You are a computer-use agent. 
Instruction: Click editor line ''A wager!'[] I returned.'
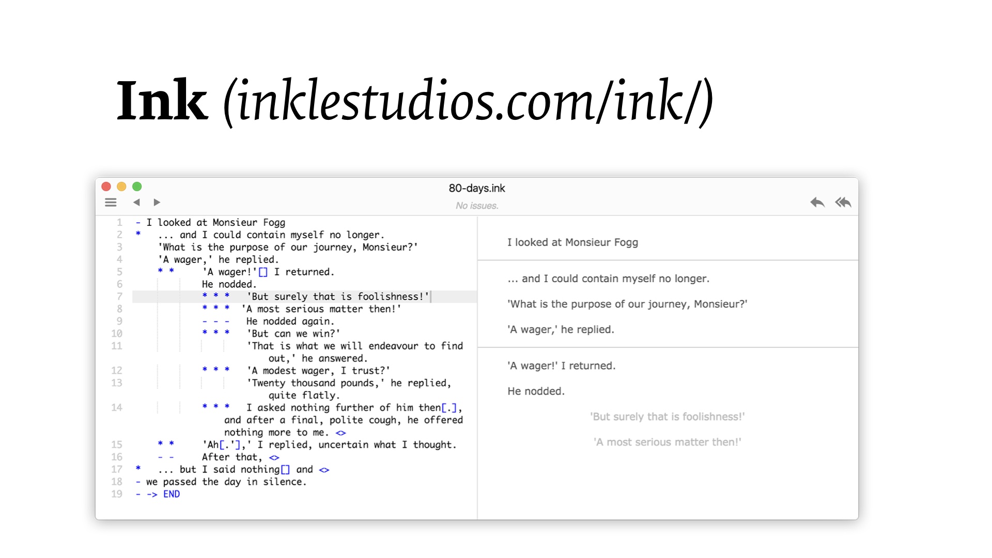[269, 272]
